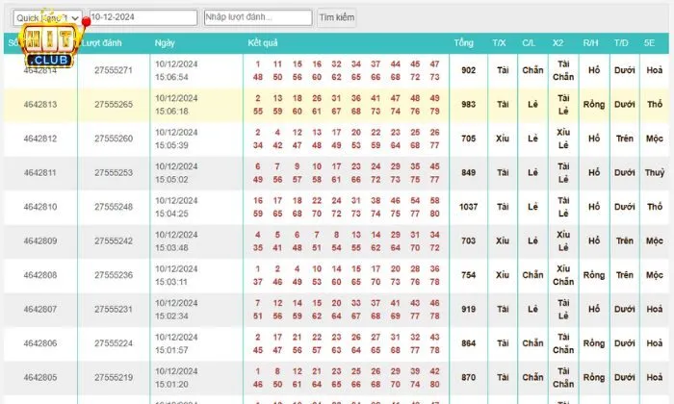
Task: Click the total value 849
Action: pyautogui.click(x=468, y=172)
